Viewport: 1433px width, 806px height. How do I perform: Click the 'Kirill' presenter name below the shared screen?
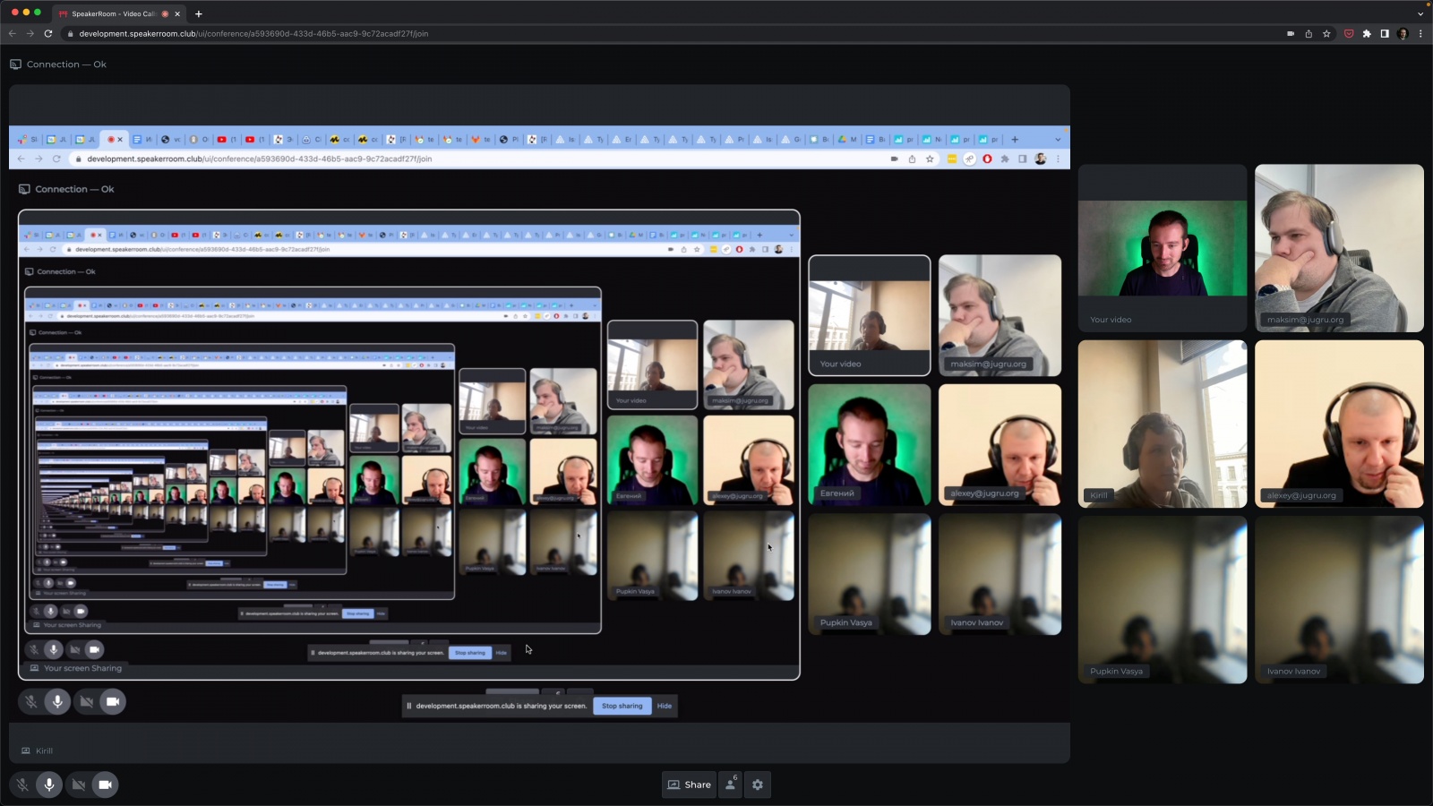point(44,750)
